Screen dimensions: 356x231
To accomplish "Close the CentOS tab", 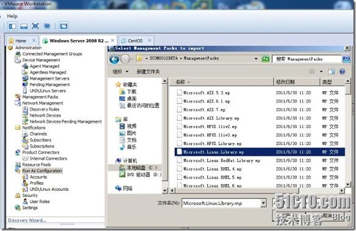I will click(x=149, y=41).
